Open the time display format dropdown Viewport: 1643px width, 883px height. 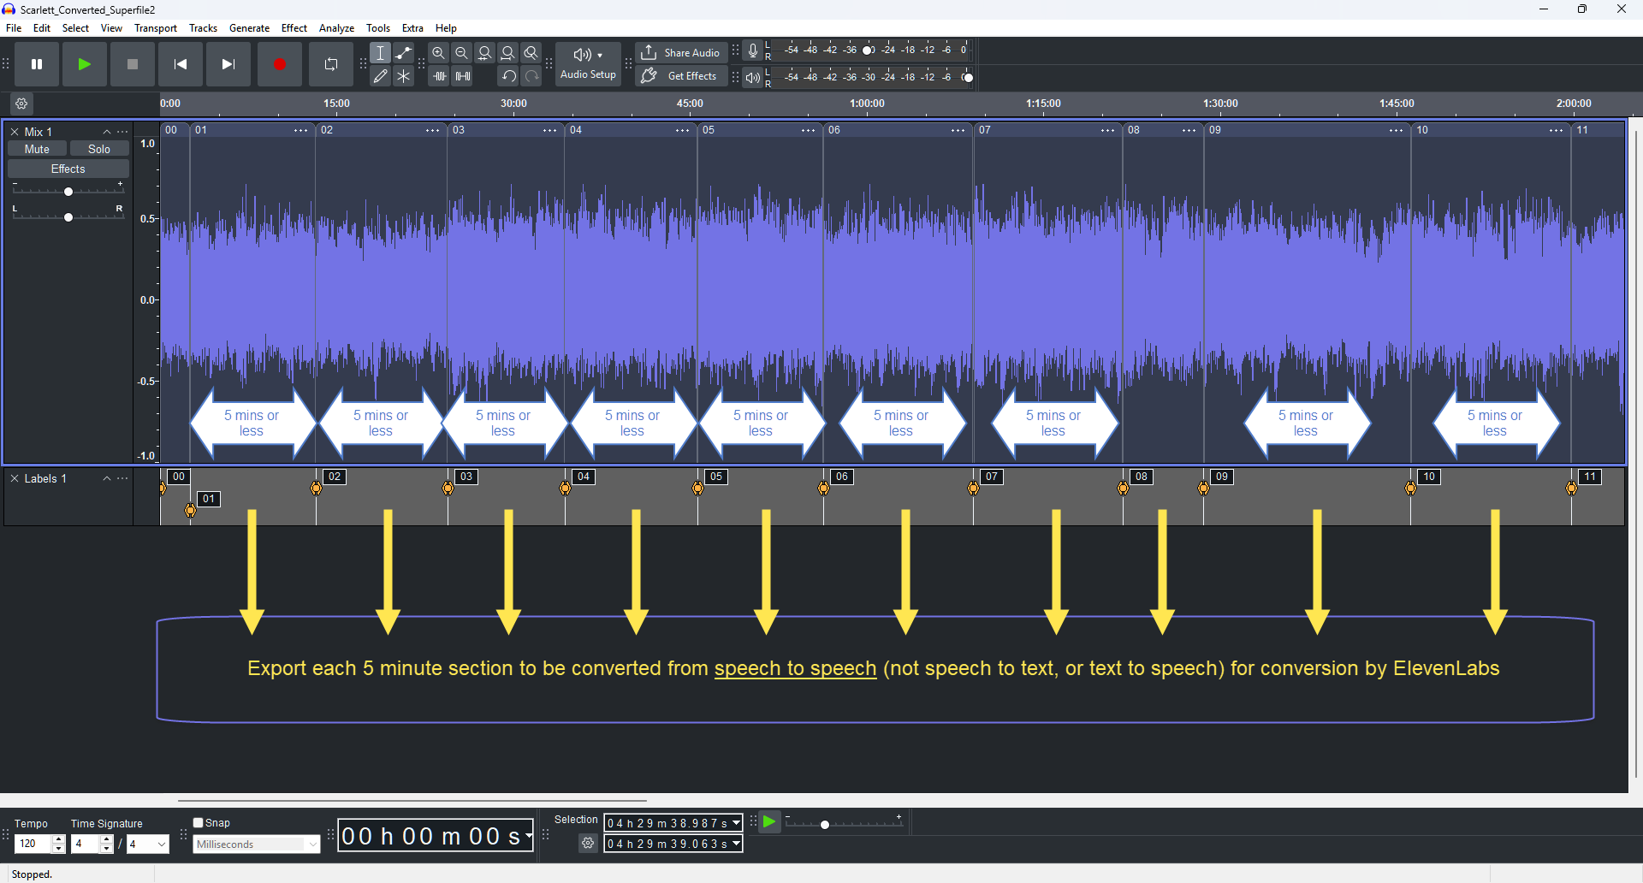click(x=529, y=836)
